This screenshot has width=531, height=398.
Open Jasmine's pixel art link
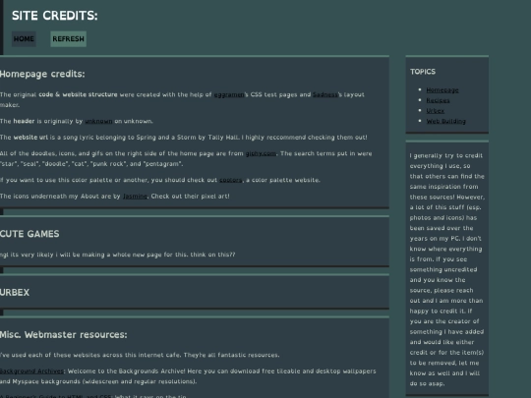click(x=135, y=197)
